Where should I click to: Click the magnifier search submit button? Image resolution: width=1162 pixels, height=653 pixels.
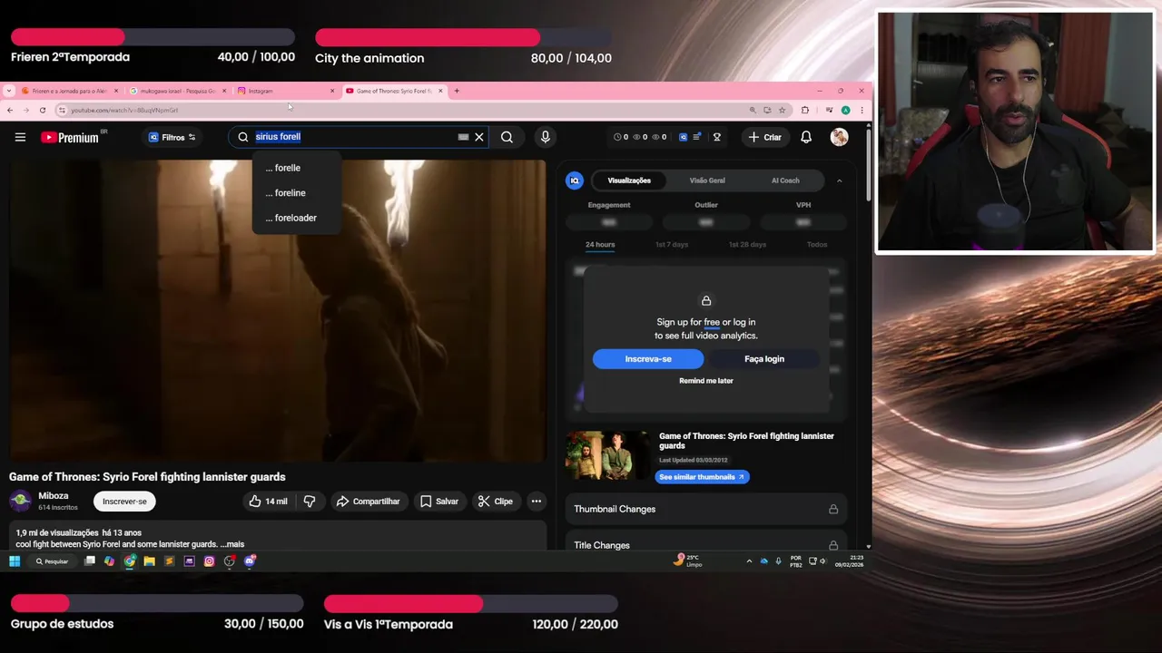[x=507, y=137]
